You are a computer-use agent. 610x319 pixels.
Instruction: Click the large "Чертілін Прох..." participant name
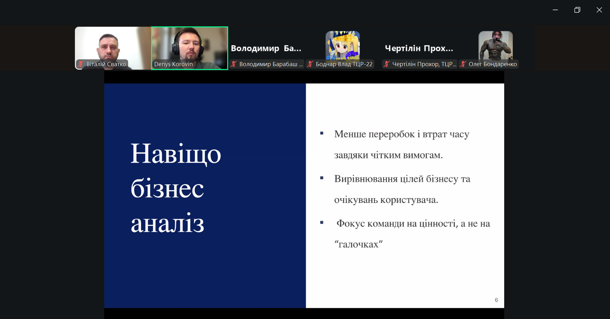[x=419, y=48]
